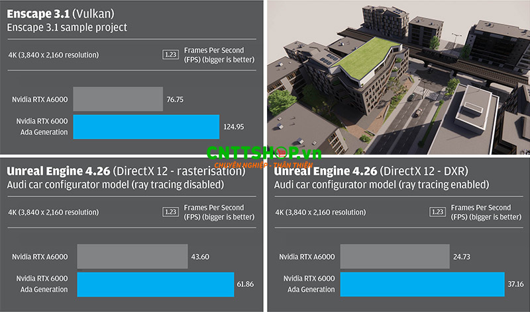The width and height of the screenshot is (530, 312).
Task: Click the 4K resolution label in Enscape chart
Action: click(54, 55)
